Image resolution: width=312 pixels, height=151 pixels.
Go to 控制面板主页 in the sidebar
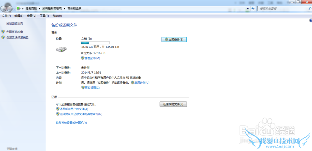pyautogui.click(x=15, y=23)
